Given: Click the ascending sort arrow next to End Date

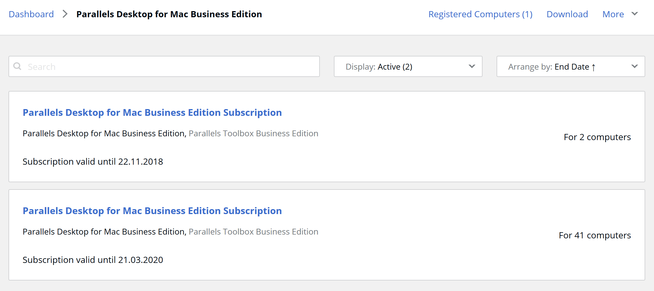Looking at the screenshot, I should pos(593,67).
